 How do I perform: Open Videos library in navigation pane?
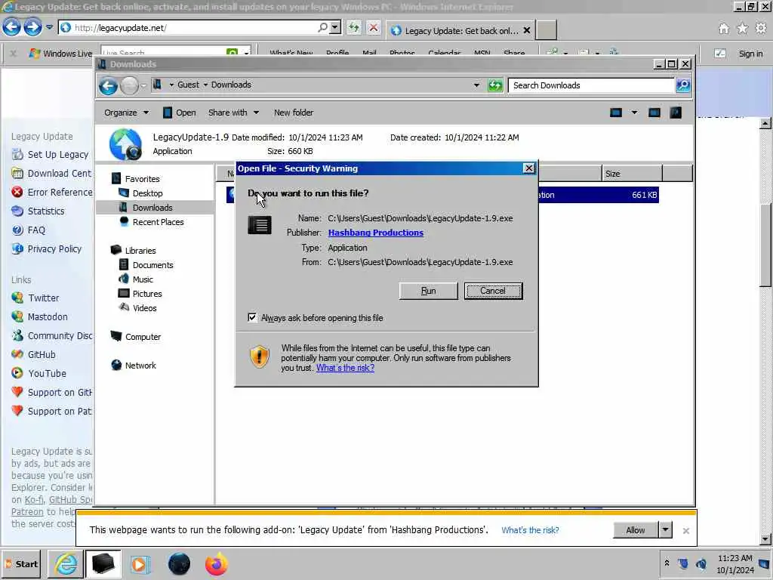[x=144, y=308]
